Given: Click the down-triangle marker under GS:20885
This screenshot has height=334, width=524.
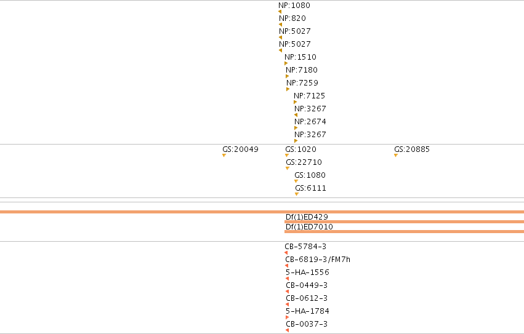Looking at the screenshot, I should (x=396, y=155).
